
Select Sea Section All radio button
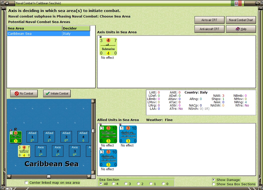101,184
